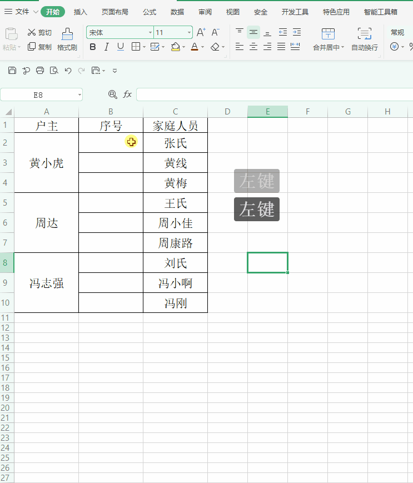Switch to the 视图 (View) tab
This screenshot has height=483, width=413.
[232, 12]
